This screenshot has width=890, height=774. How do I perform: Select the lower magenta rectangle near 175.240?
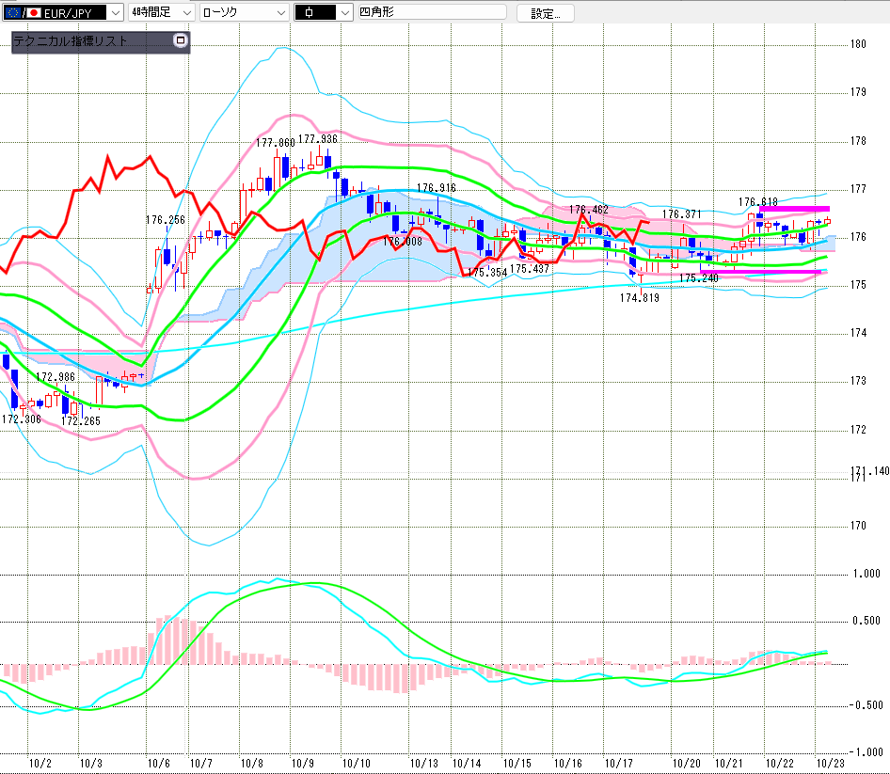(x=760, y=273)
